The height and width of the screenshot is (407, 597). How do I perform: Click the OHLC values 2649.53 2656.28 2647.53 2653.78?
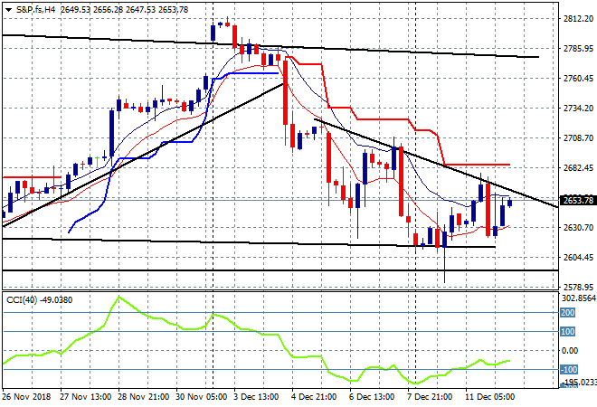tap(124, 10)
